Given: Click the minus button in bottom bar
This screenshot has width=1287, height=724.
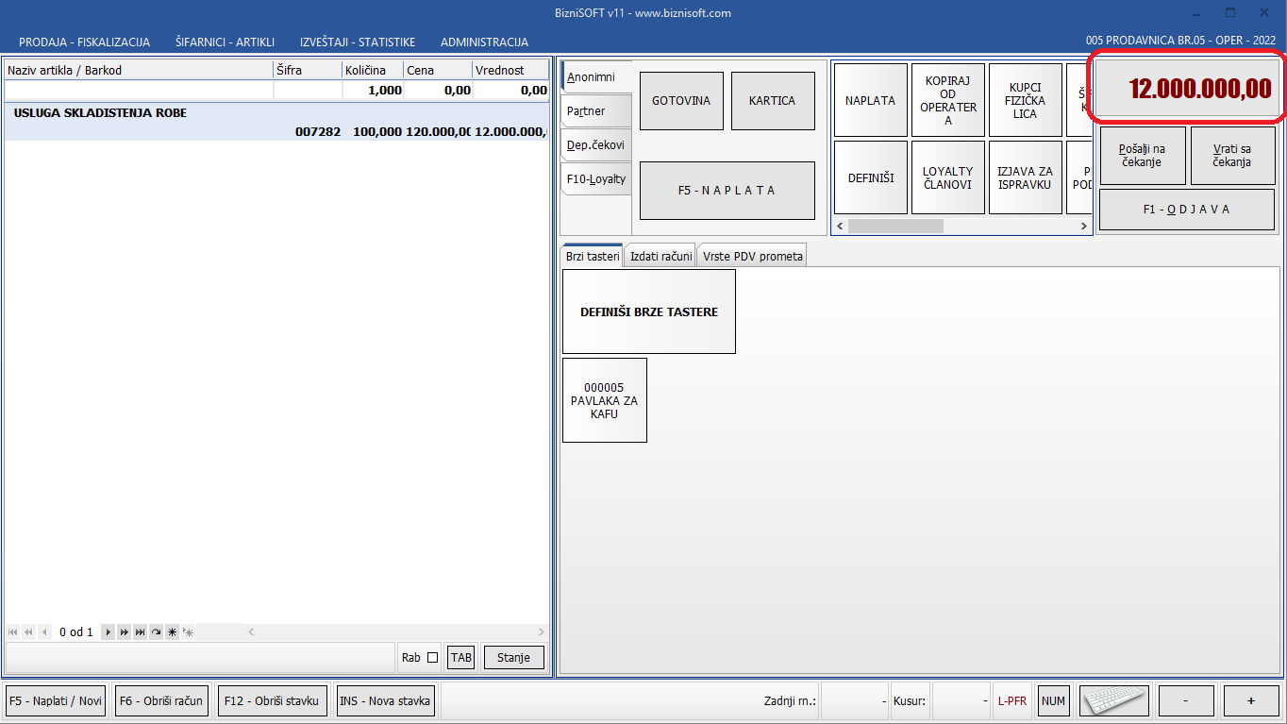Looking at the screenshot, I should tap(1185, 701).
